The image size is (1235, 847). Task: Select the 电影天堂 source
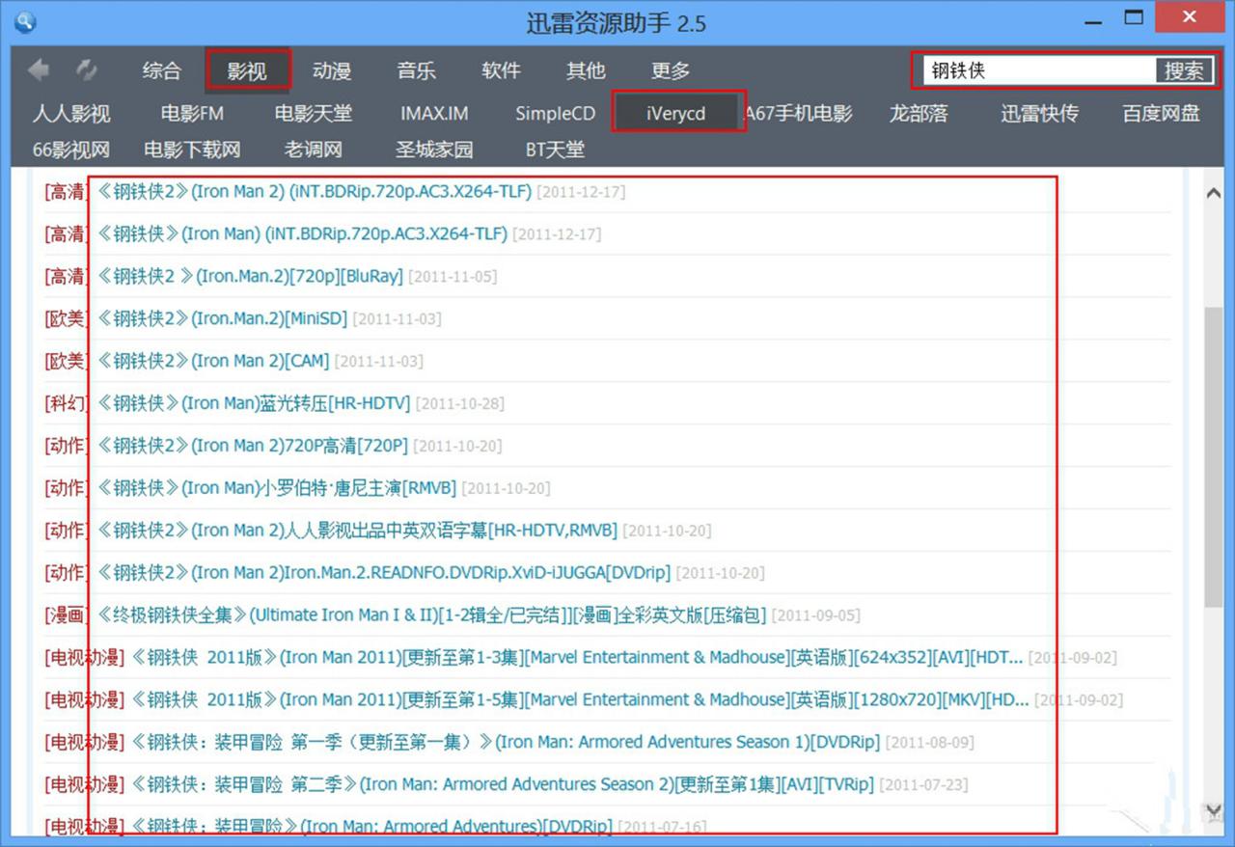click(313, 112)
